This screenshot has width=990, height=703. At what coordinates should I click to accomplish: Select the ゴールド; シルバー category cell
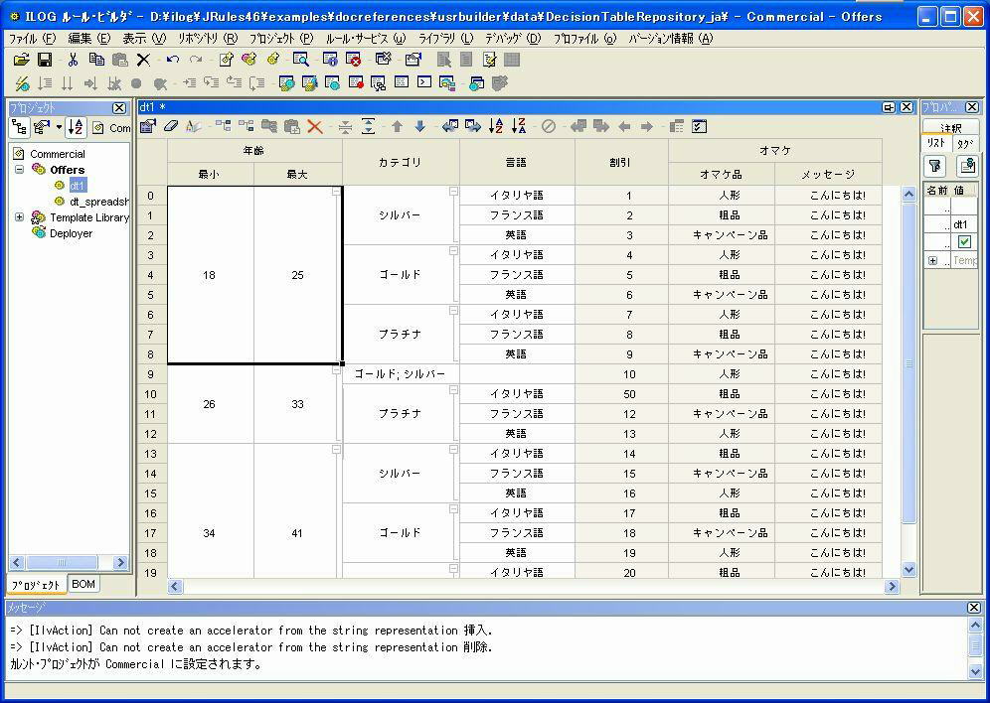401,374
